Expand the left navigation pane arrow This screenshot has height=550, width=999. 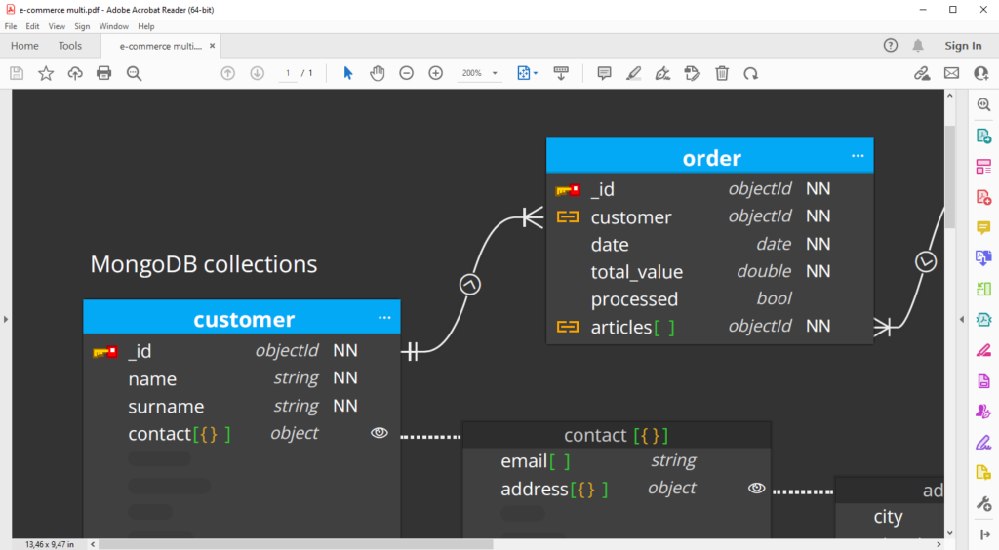[x=6, y=319]
